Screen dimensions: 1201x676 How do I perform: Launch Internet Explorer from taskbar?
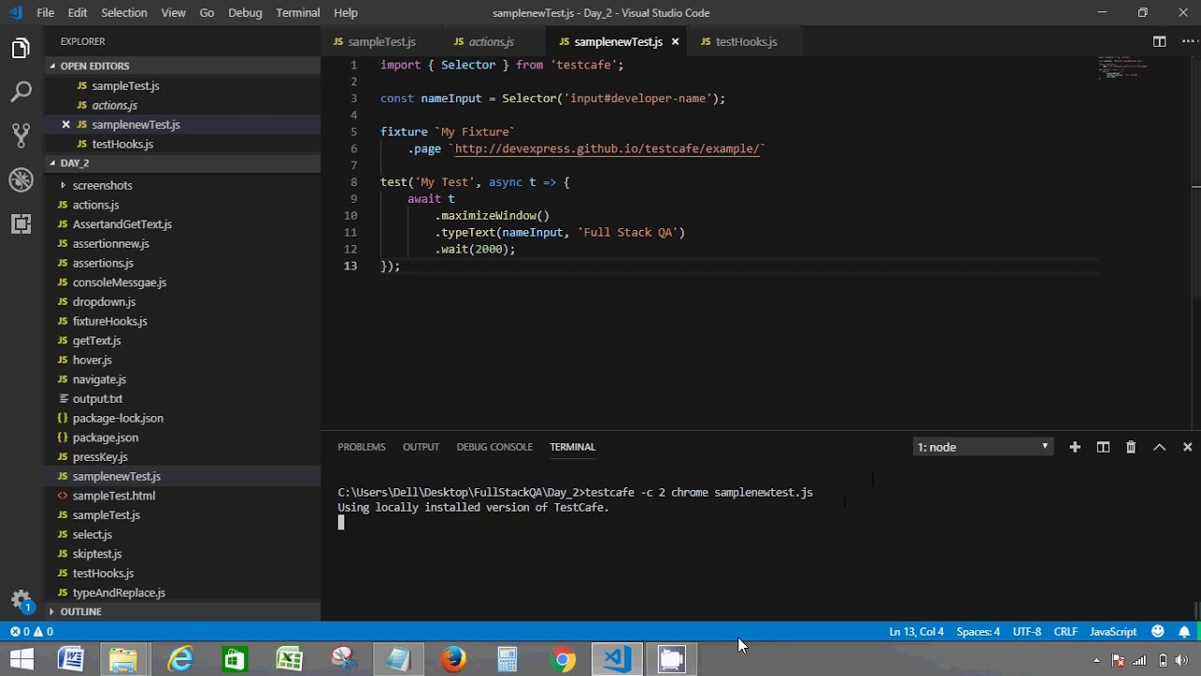point(179,659)
